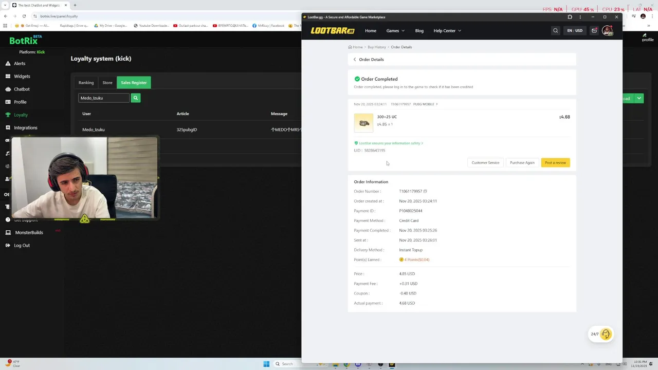The width and height of the screenshot is (658, 370).
Task: Open Integrations in the BotRix sidebar
Action: pos(21,127)
